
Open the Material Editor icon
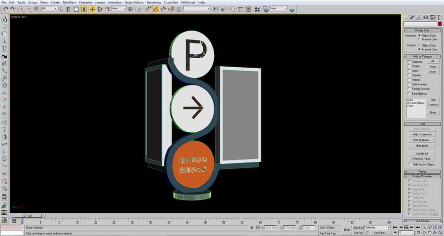[257, 9]
